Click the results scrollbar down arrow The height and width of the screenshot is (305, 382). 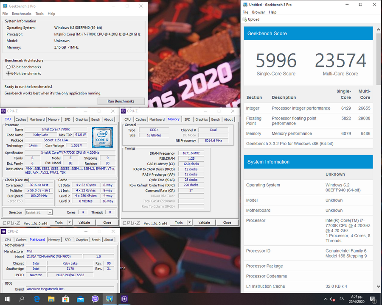point(378,286)
